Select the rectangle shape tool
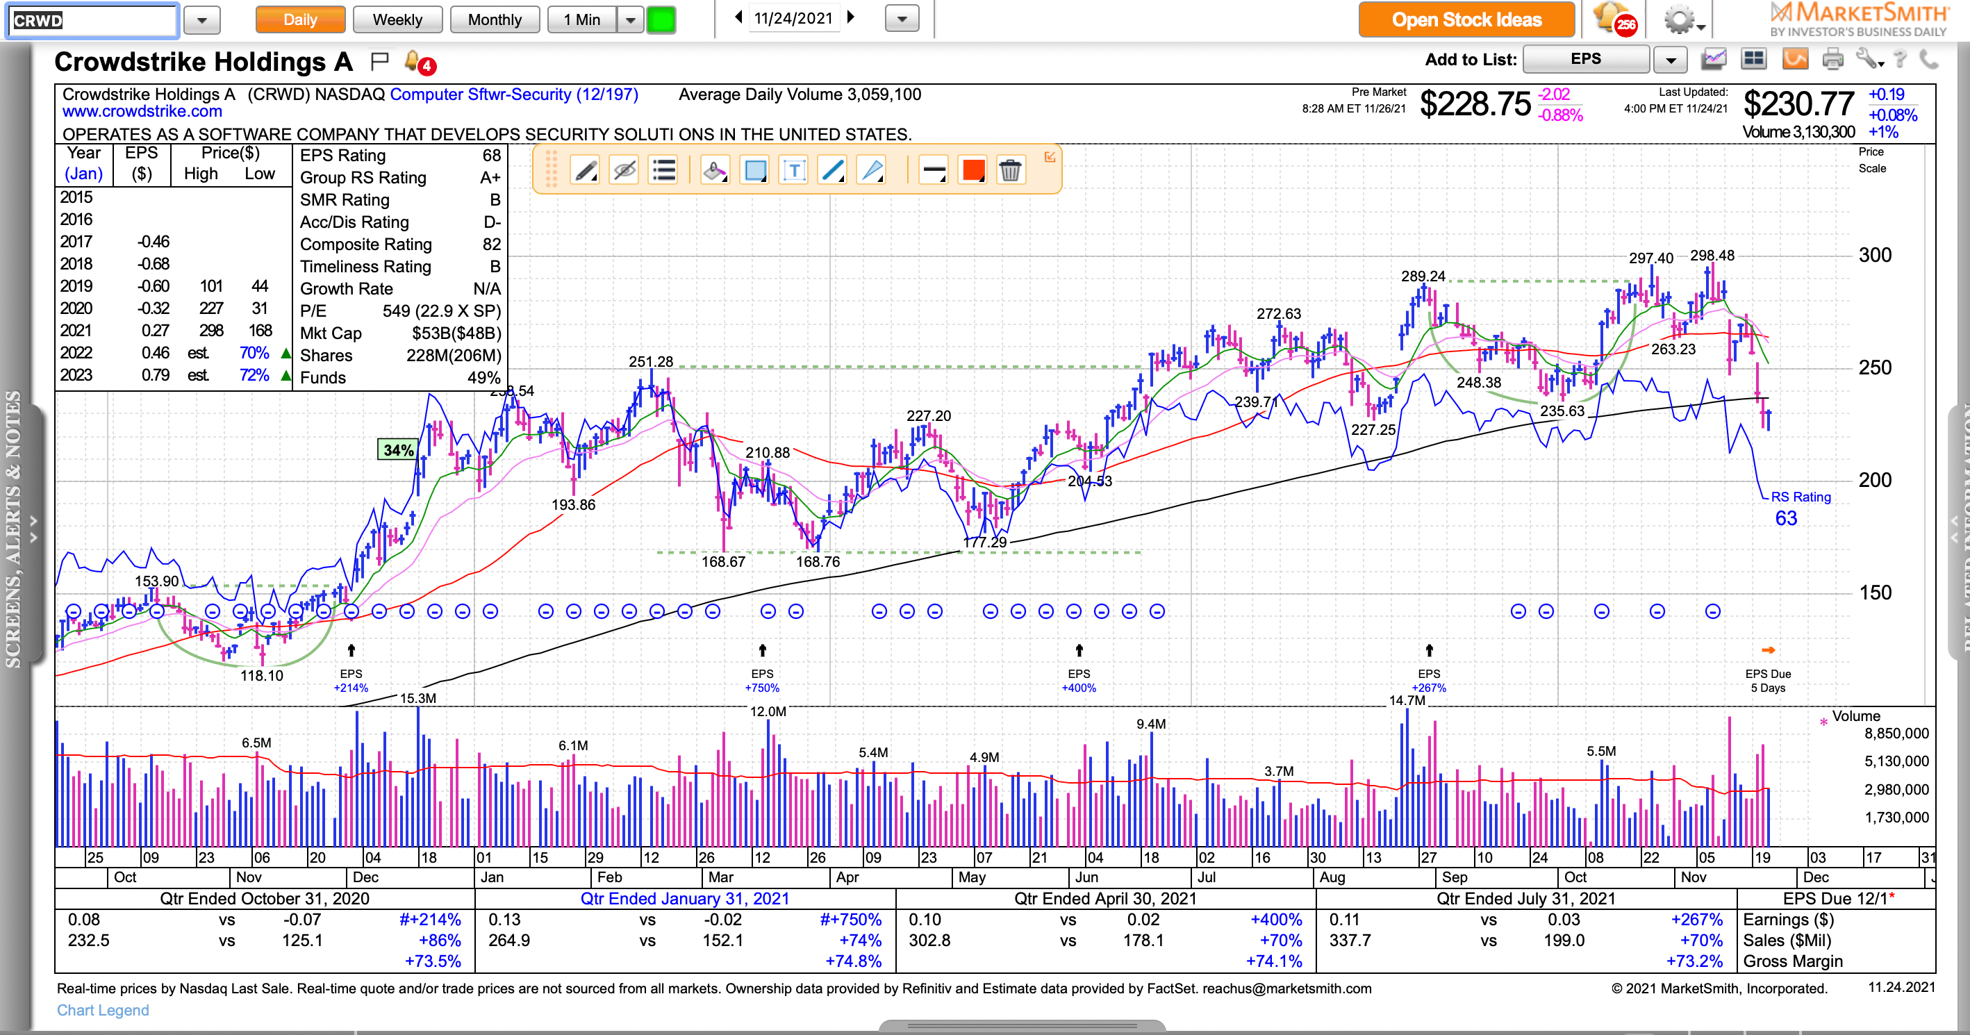 point(755,169)
